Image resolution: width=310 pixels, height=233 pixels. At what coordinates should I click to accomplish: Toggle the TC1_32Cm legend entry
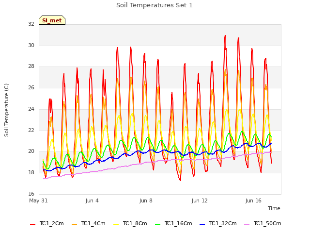[x=218, y=224]
